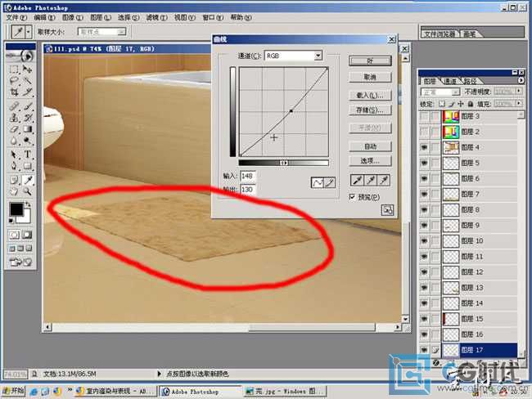Screen dimensions: 532x399
Task: Click the curve control point on graph
Action: point(291,111)
